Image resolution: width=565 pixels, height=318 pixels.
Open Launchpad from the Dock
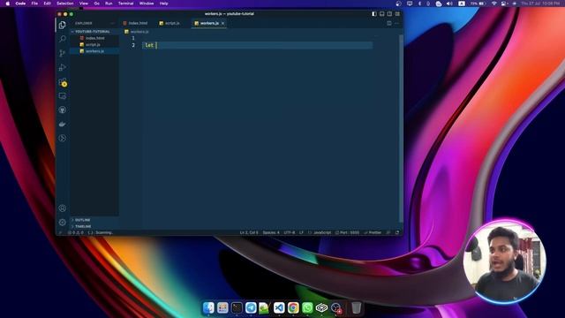pyautogui.click(x=222, y=307)
